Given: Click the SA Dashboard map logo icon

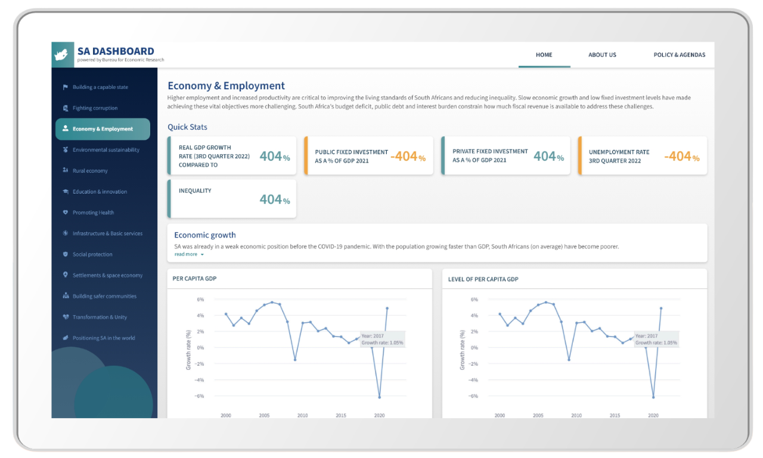Looking at the screenshot, I should pos(62,55).
